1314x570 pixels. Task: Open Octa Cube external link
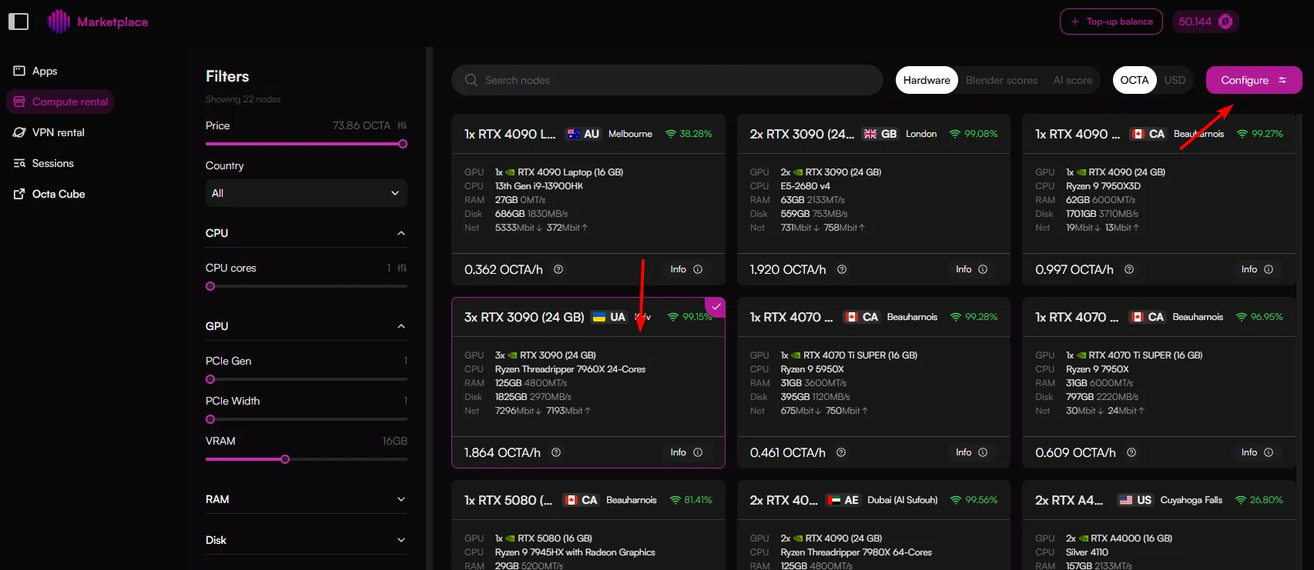tap(49, 194)
